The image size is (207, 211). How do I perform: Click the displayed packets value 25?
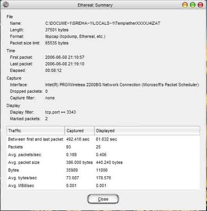(x=98, y=147)
